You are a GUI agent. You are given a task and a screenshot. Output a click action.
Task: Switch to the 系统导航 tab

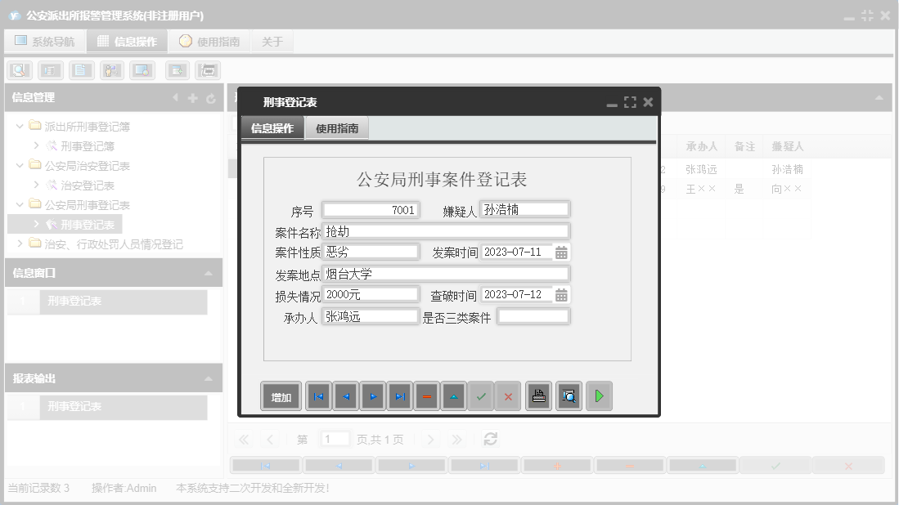tap(45, 41)
